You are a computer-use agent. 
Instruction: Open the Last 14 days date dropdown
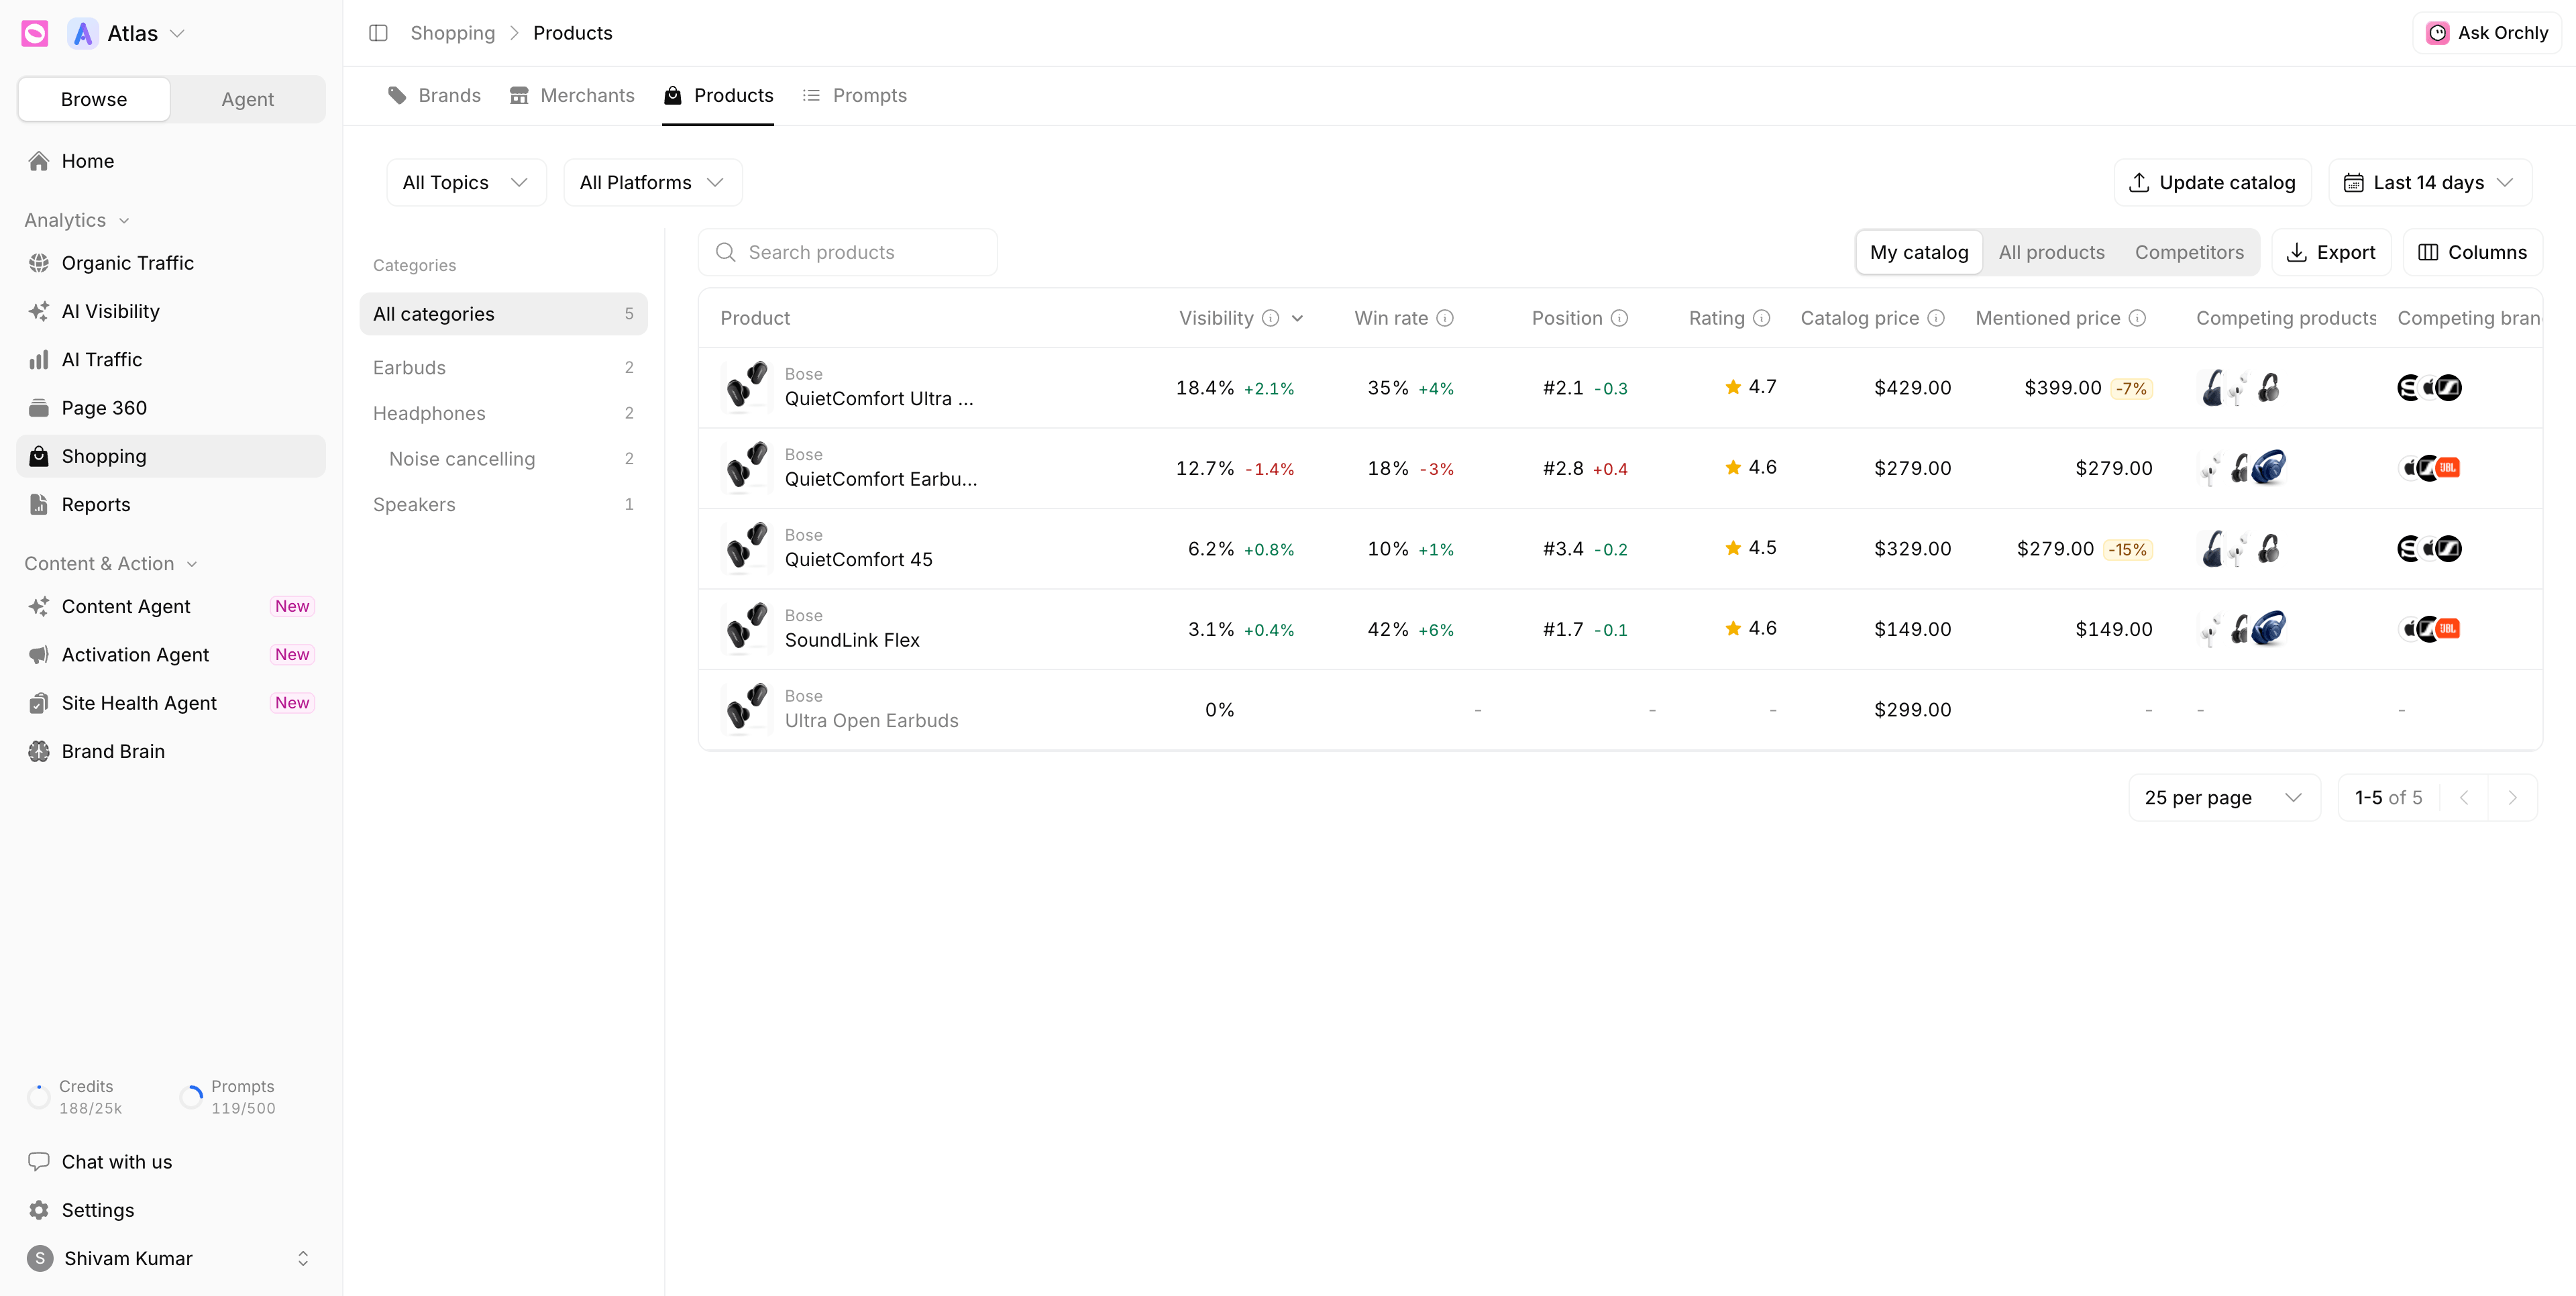[x=2430, y=183]
